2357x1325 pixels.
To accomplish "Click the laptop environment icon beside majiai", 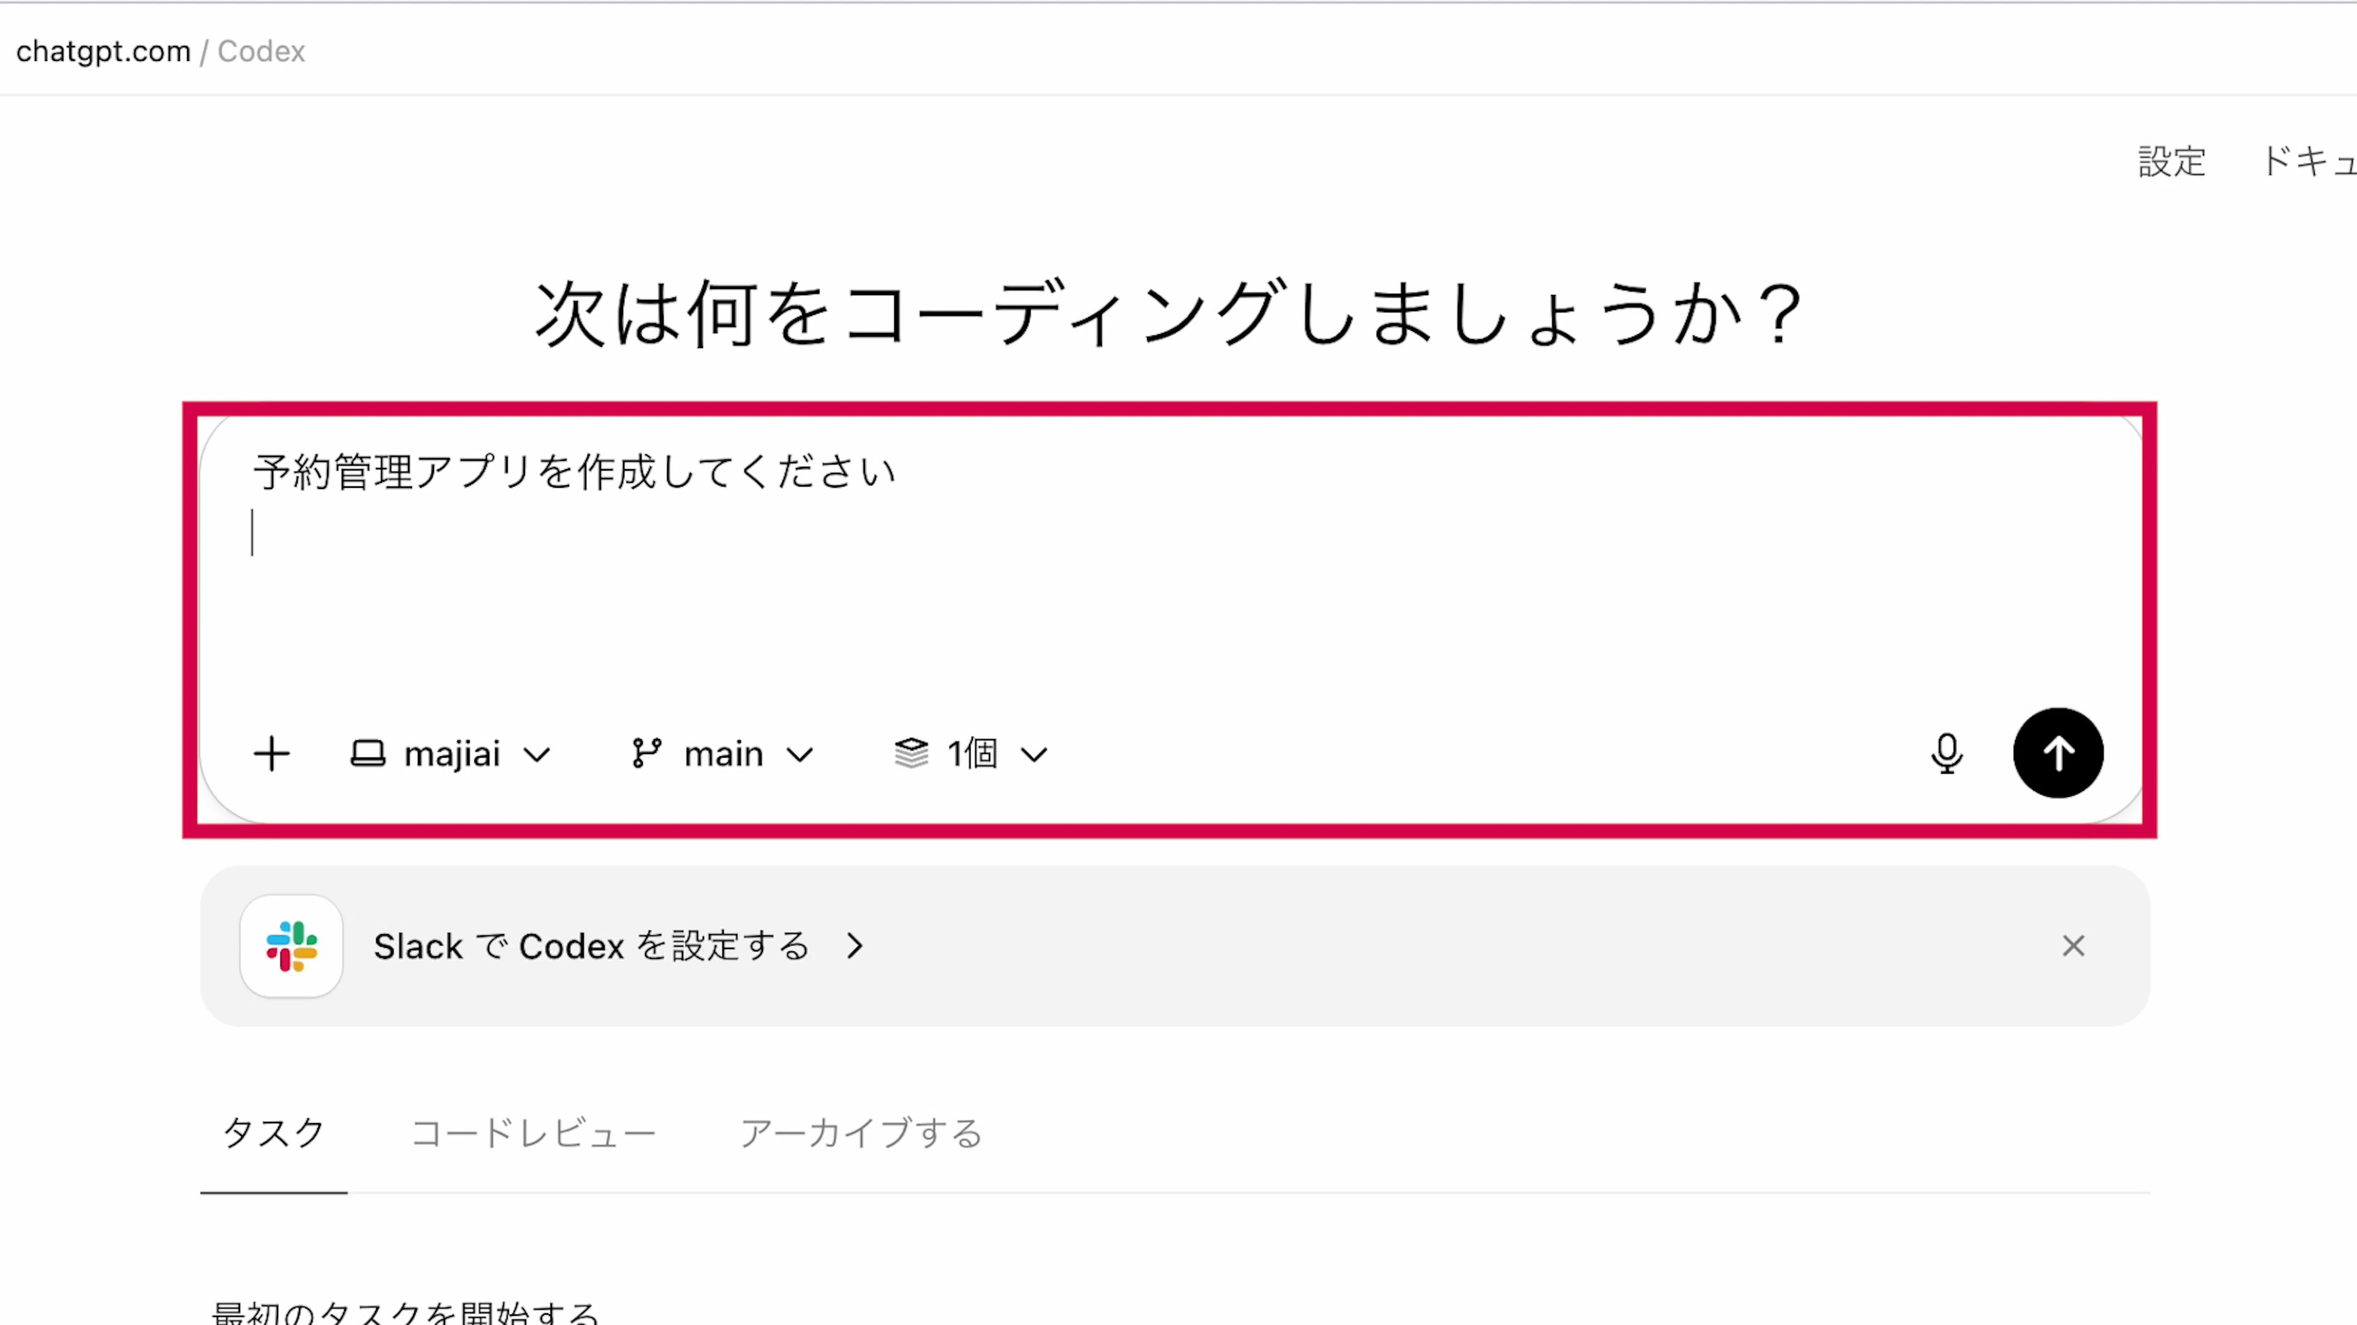I will [x=368, y=755].
